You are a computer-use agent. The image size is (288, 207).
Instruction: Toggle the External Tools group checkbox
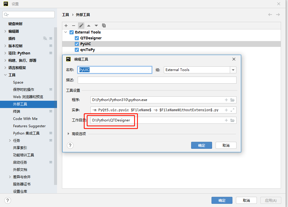[x=72, y=32]
